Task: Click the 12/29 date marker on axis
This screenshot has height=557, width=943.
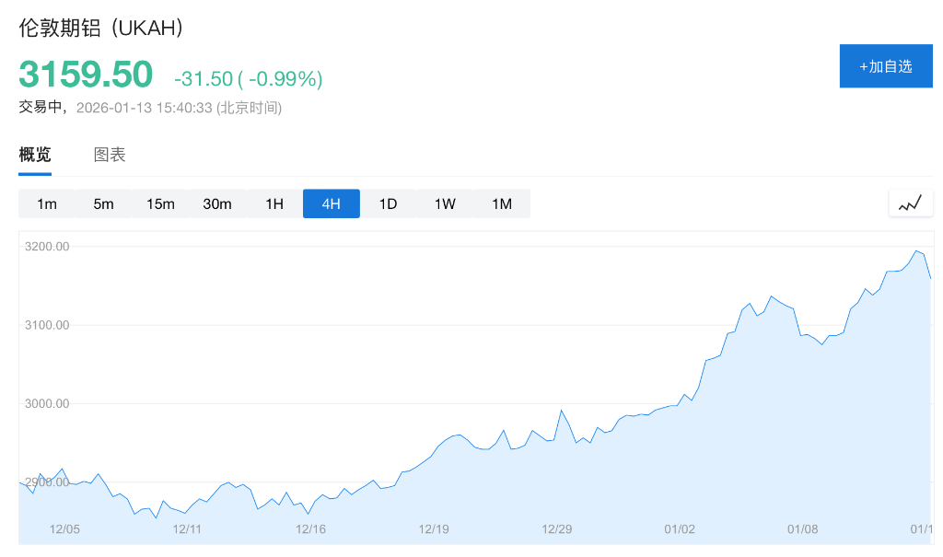Action: 557,529
